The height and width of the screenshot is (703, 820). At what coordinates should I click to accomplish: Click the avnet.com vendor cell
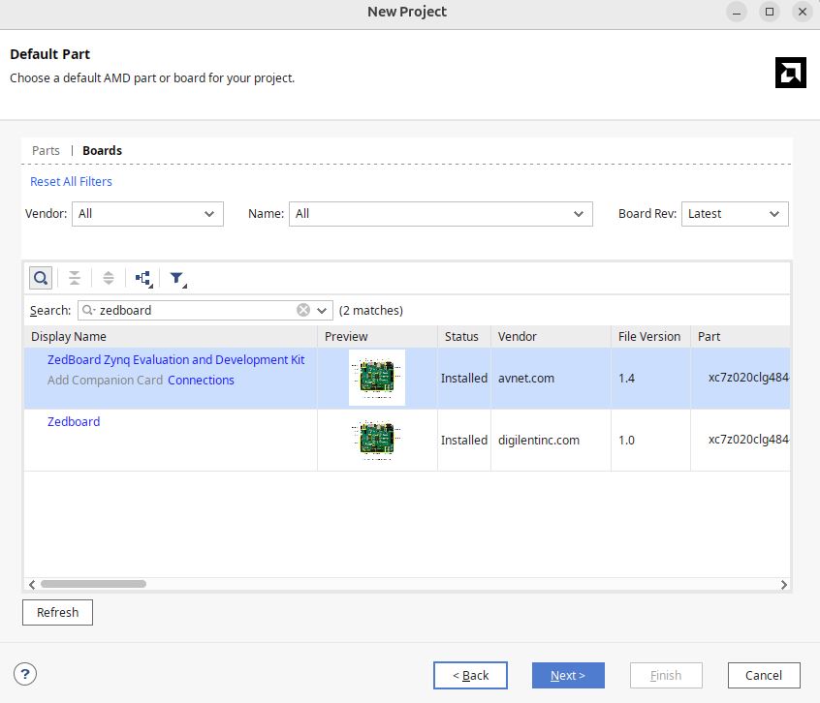click(551, 379)
